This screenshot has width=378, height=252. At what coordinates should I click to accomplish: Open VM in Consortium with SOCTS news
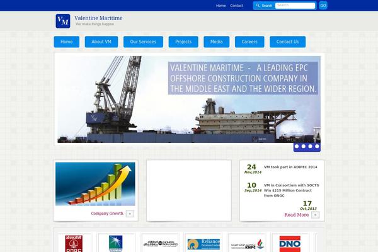tap(291, 190)
